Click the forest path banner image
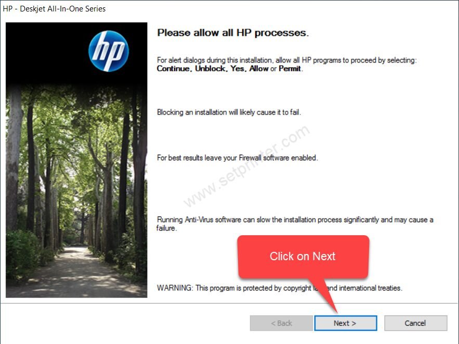This screenshot has width=459, height=344. [76, 160]
